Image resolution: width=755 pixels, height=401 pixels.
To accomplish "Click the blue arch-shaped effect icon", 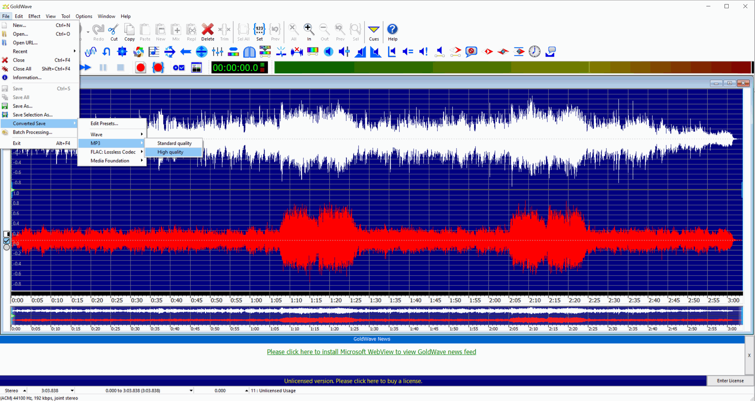I will [x=249, y=51].
